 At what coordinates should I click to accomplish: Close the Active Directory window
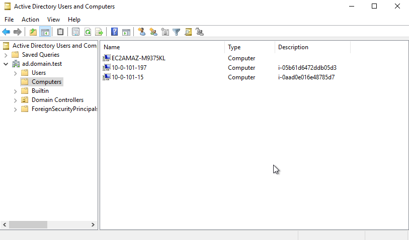coord(397,6)
